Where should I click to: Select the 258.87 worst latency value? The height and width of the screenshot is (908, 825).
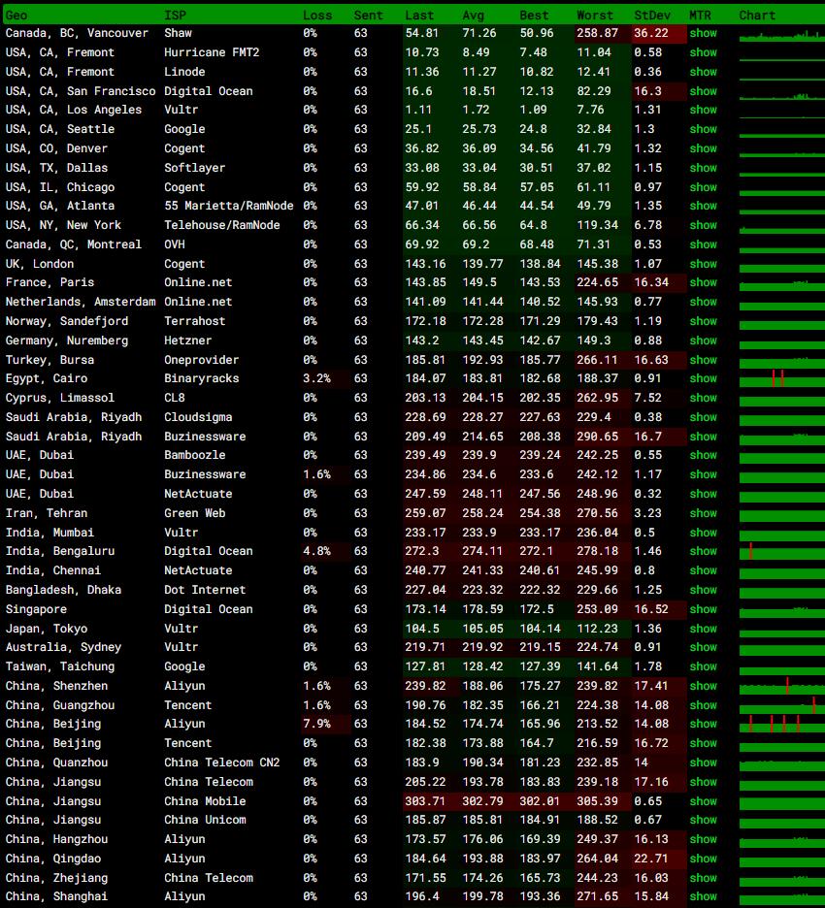tap(597, 33)
